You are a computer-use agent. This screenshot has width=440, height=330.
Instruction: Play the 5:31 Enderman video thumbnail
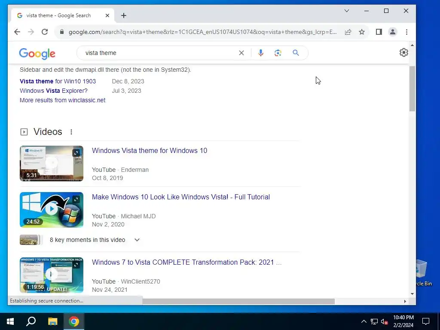(52, 163)
